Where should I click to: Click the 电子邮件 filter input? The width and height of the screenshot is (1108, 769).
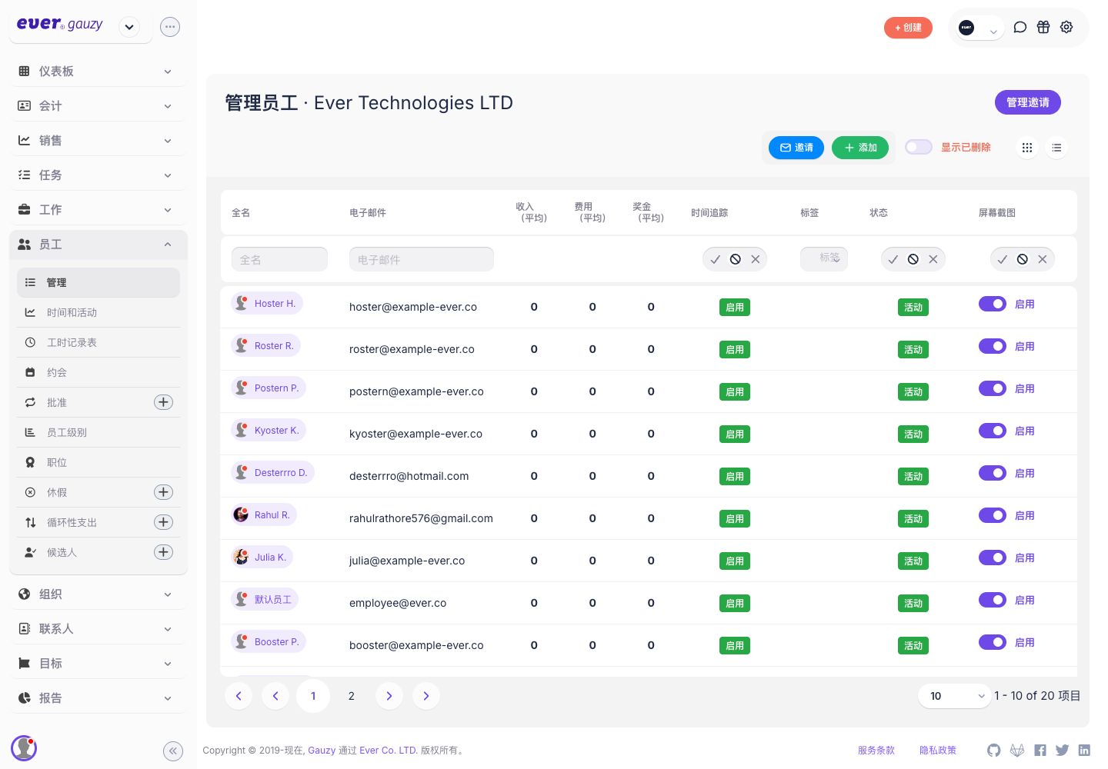point(422,259)
